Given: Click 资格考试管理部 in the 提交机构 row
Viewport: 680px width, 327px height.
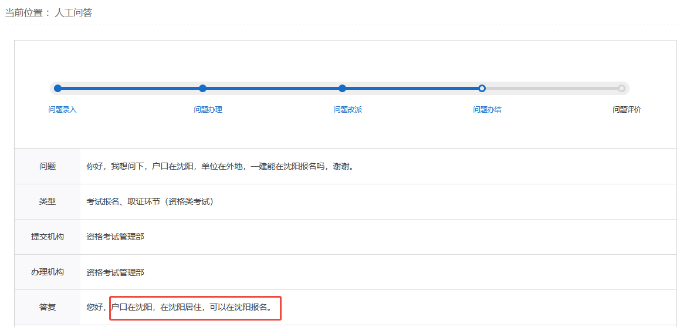Looking at the screenshot, I should coord(115,237).
